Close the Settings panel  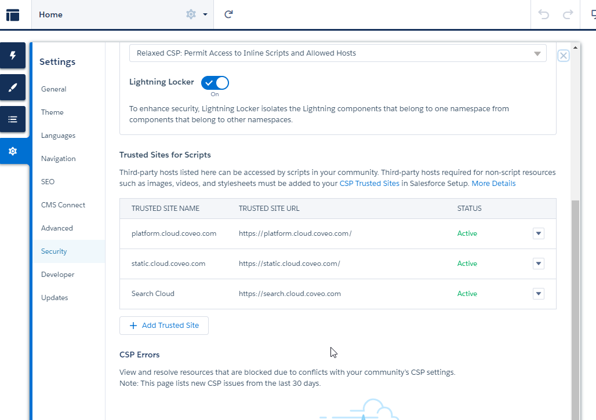click(563, 56)
